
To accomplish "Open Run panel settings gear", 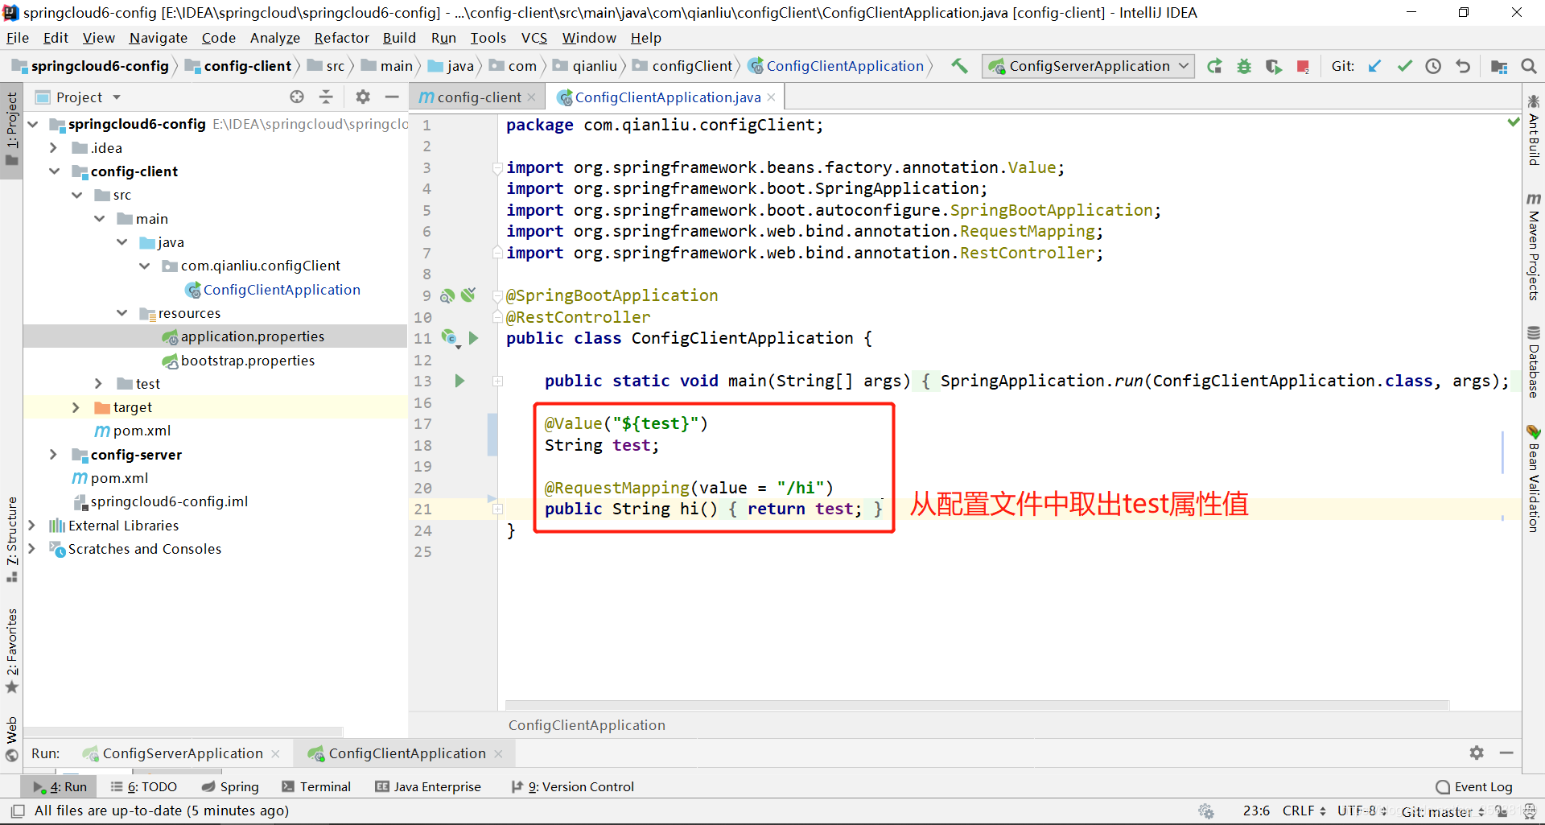I will point(1477,753).
